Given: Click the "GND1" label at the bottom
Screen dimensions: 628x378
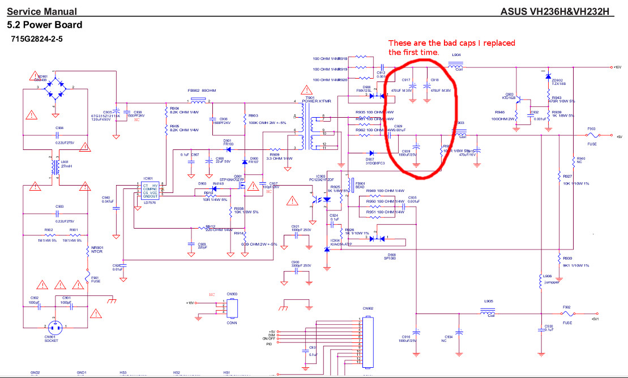Looking at the screenshot, I should [x=82, y=373].
